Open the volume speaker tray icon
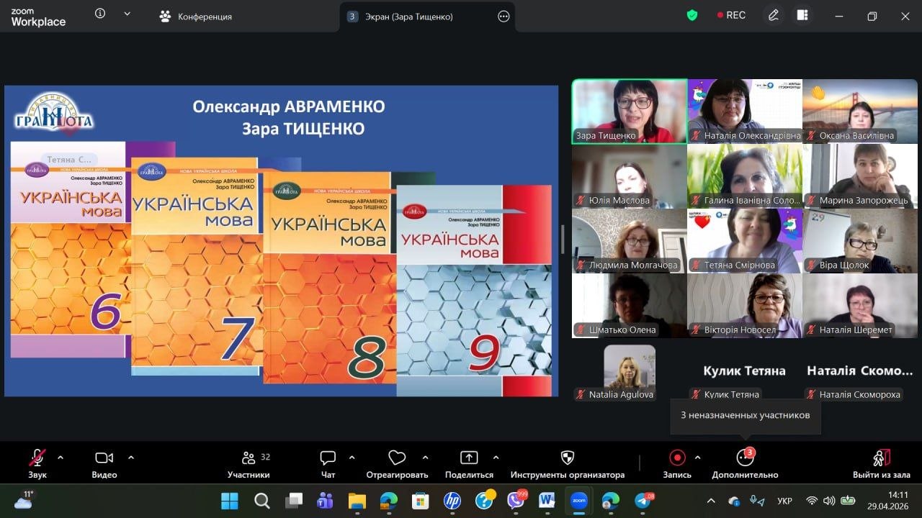 (x=829, y=501)
